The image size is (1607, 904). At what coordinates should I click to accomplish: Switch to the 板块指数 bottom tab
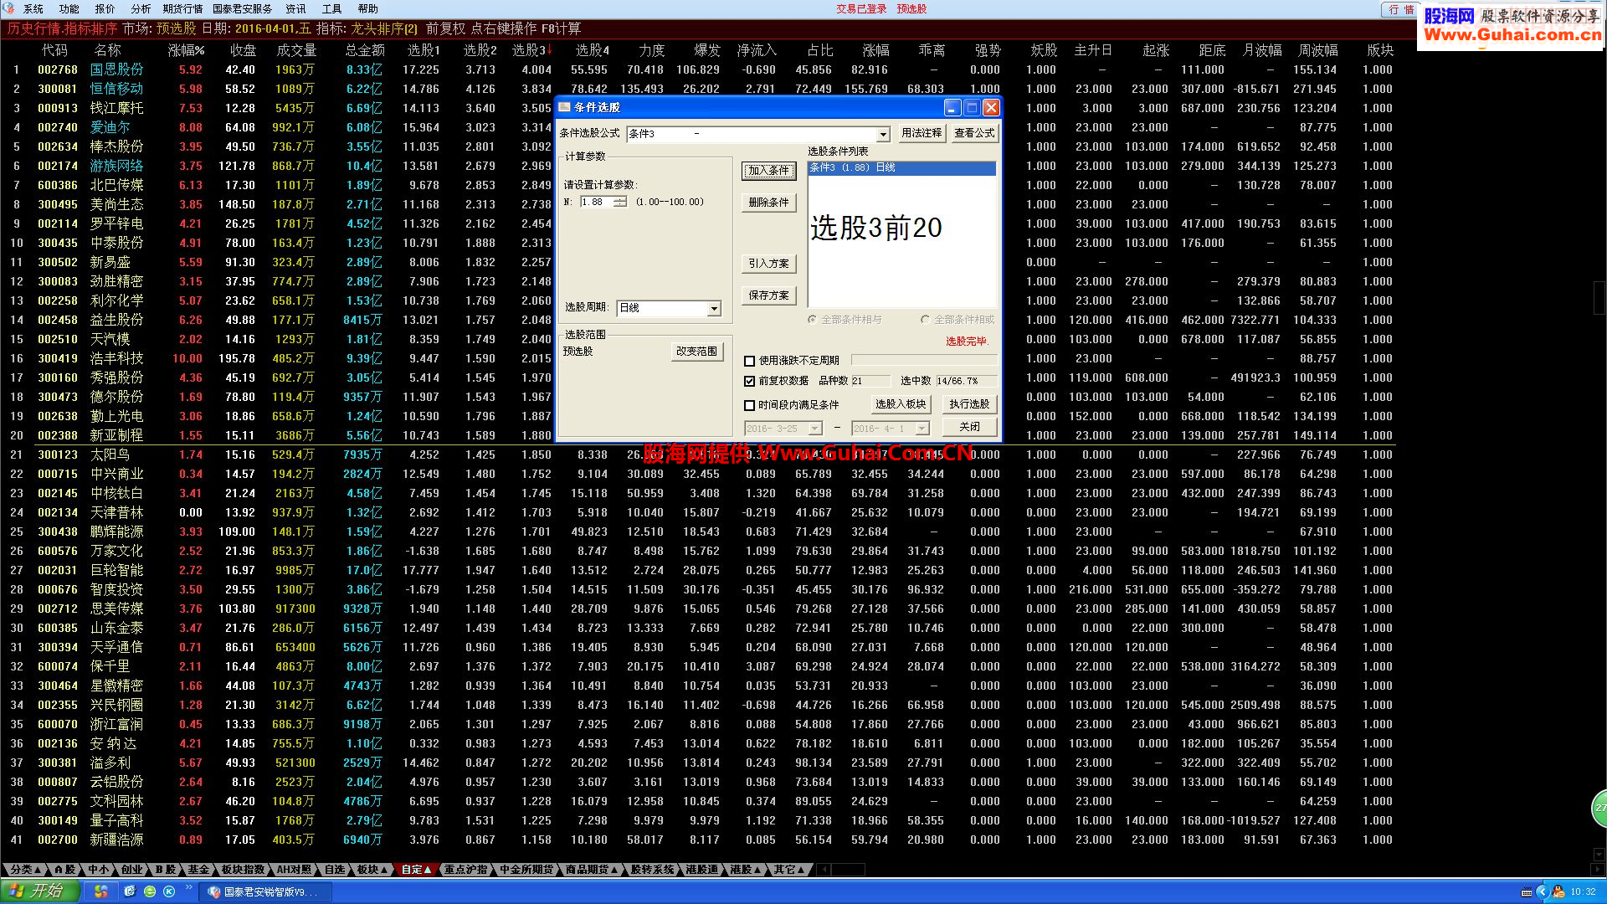pos(242,870)
